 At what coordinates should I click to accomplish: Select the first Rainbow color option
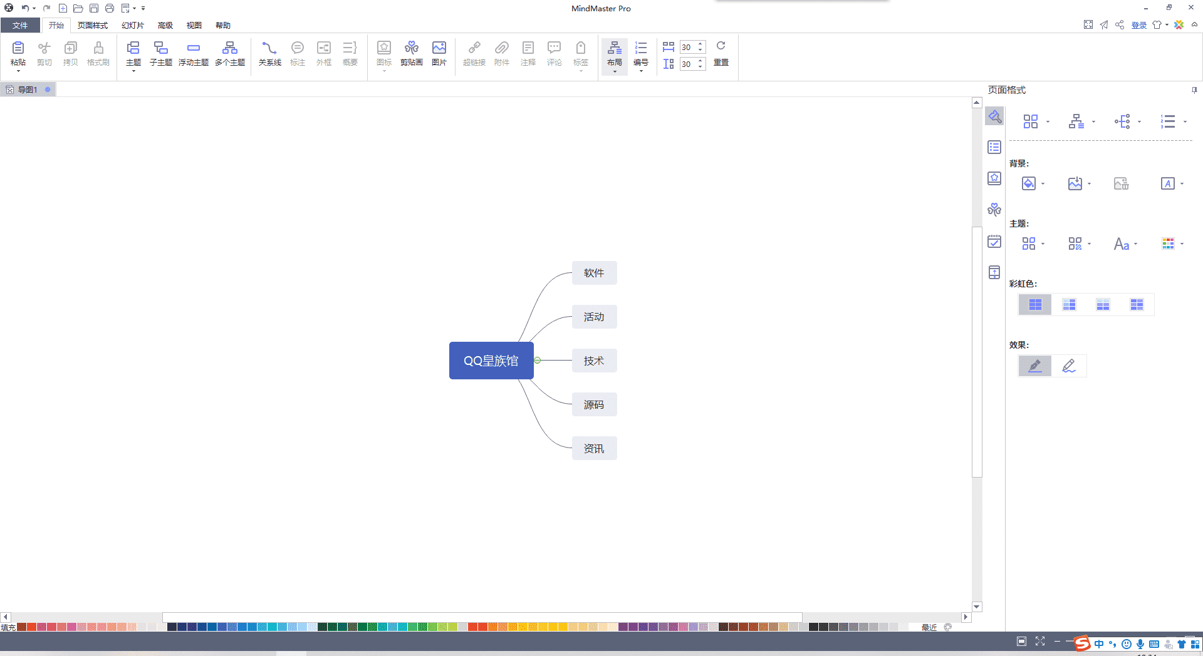point(1035,305)
